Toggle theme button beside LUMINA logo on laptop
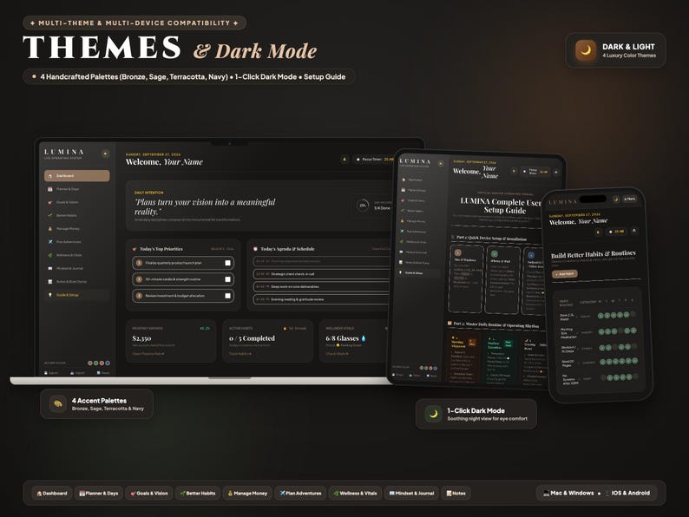 [x=105, y=154]
